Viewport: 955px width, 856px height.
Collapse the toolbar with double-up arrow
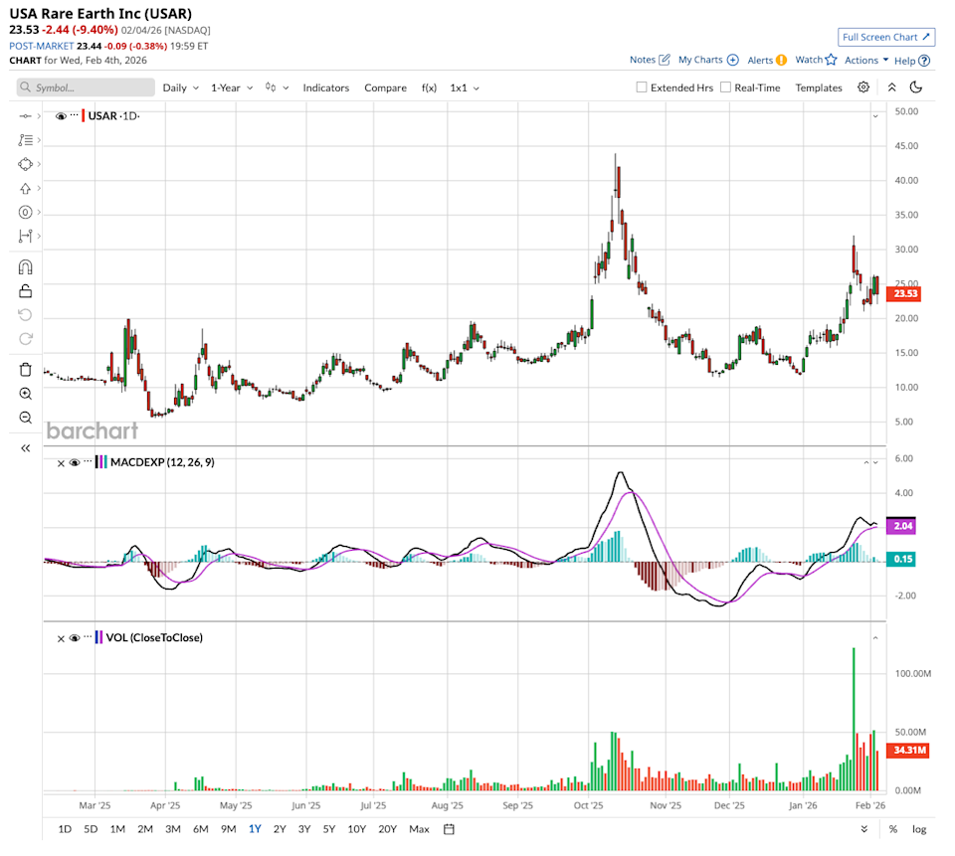[891, 87]
